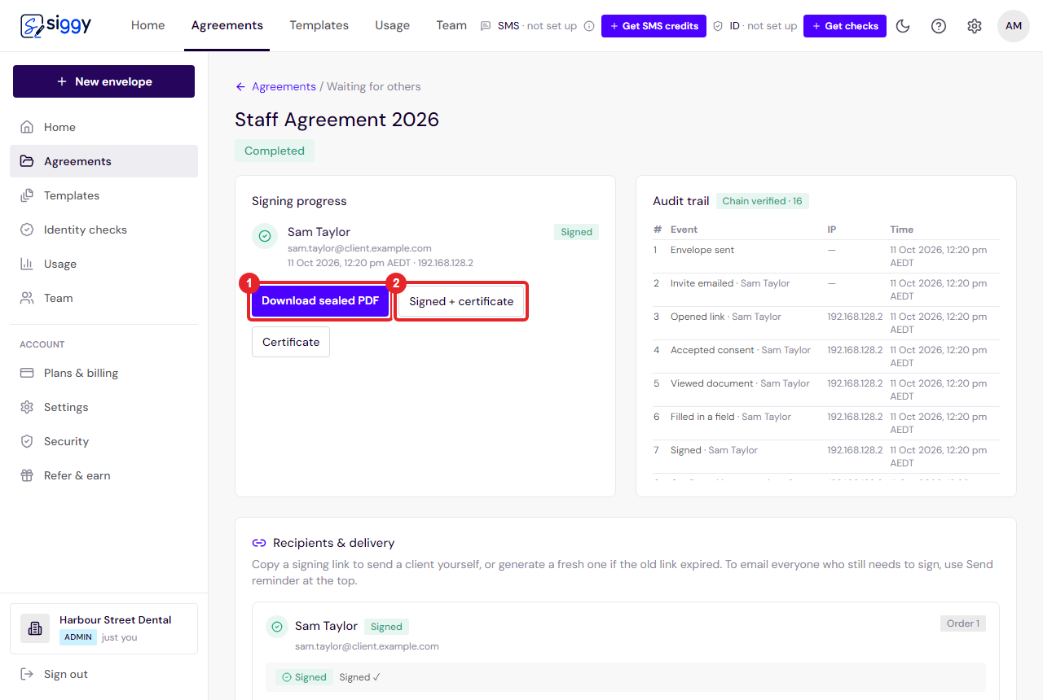1043x700 pixels.
Task: Click Sam Taylor checkmark in Recipients section
Action: coord(277,627)
